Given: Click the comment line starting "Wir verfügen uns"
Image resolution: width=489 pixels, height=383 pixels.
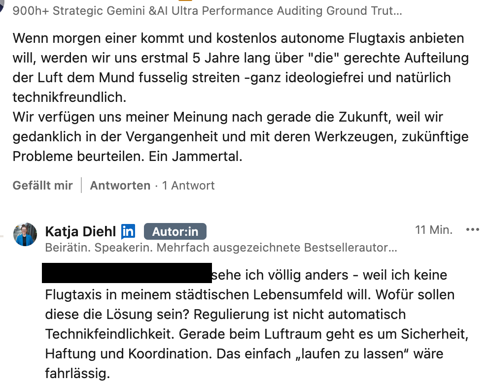Looking at the screenshot, I should pyautogui.click(x=228, y=117).
